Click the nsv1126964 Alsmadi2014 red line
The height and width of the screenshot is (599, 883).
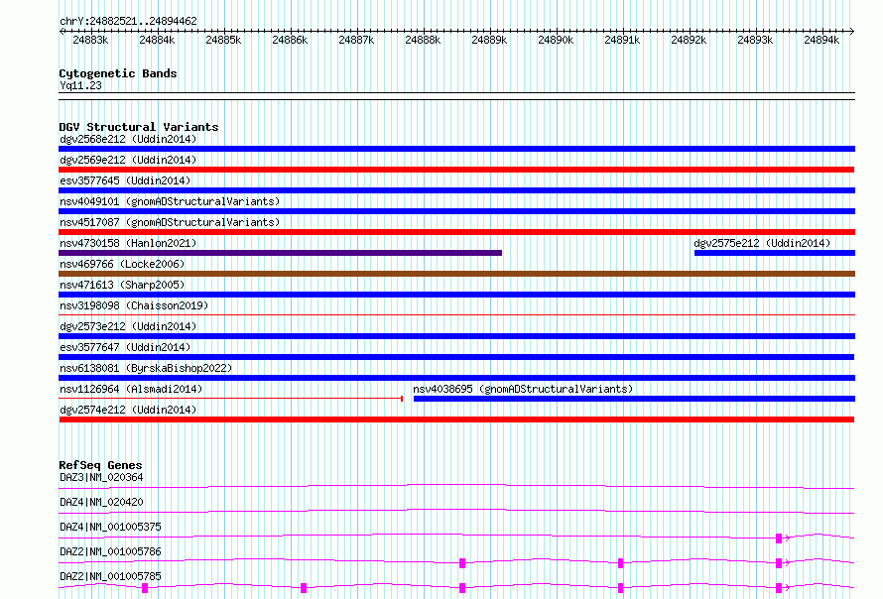[x=230, y=399]
